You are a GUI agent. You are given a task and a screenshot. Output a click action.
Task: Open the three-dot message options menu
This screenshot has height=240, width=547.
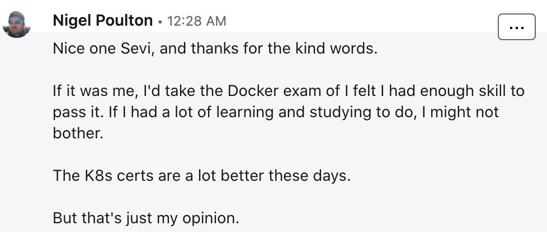(x=516, y=27)
